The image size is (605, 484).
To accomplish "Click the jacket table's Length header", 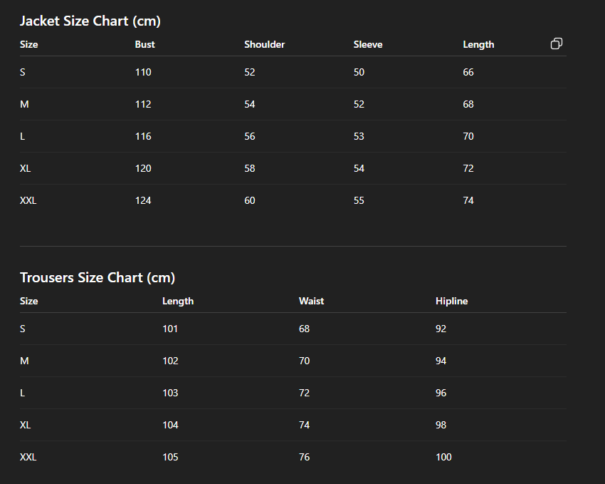I will tap(478, 44).
